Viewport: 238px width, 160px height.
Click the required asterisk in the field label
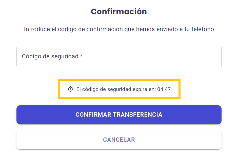tap(81, 56)
